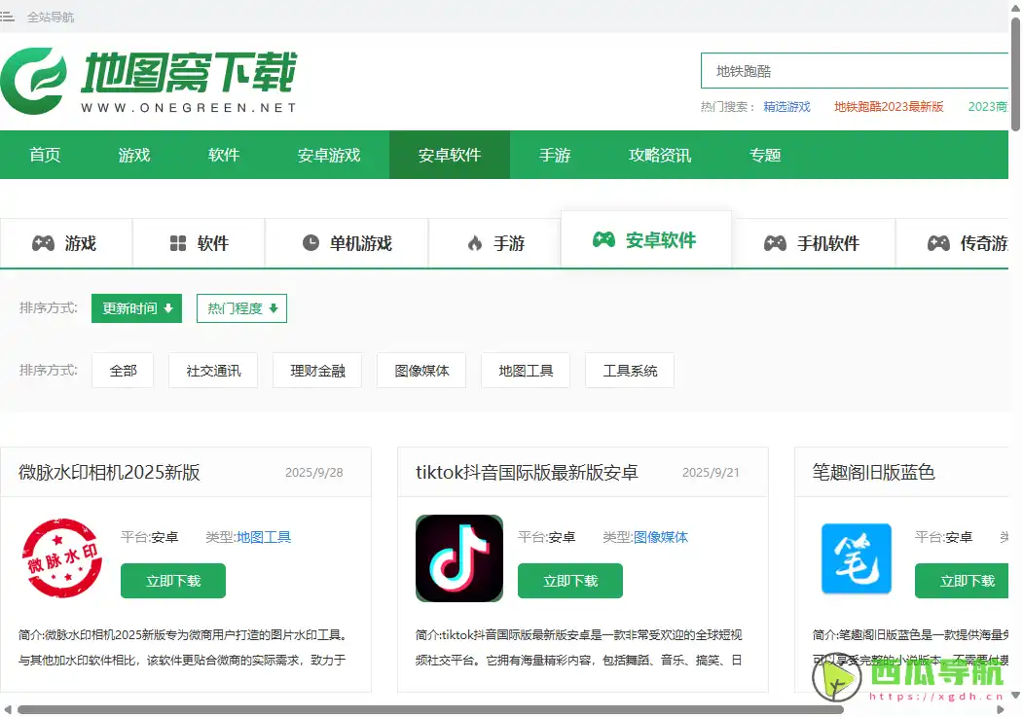Click the 微脉水印 red stamp icon

(x=61, y=558)
